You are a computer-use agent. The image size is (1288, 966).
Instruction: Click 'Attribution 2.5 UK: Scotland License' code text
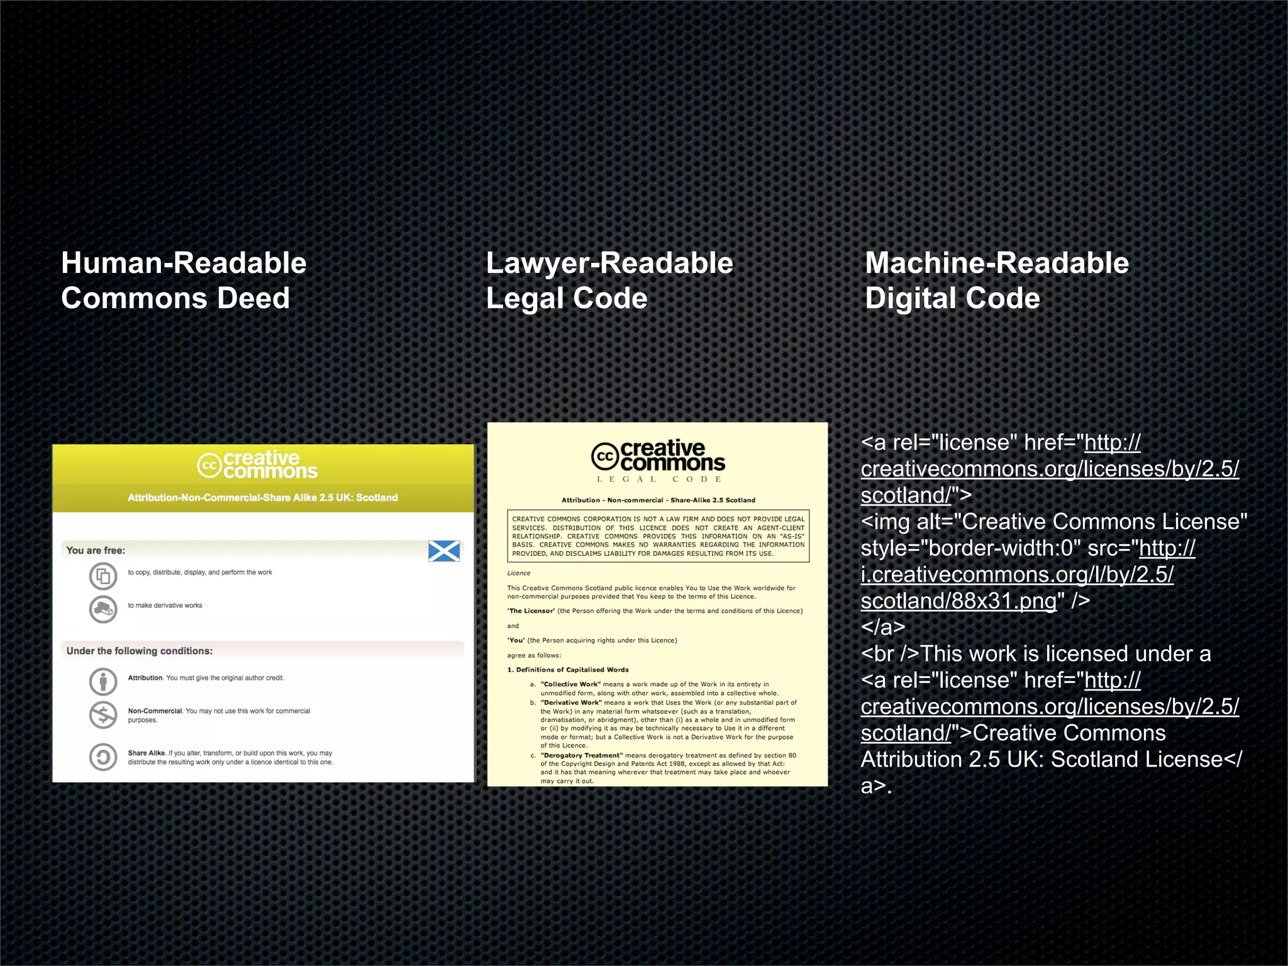coord(1041,760)
